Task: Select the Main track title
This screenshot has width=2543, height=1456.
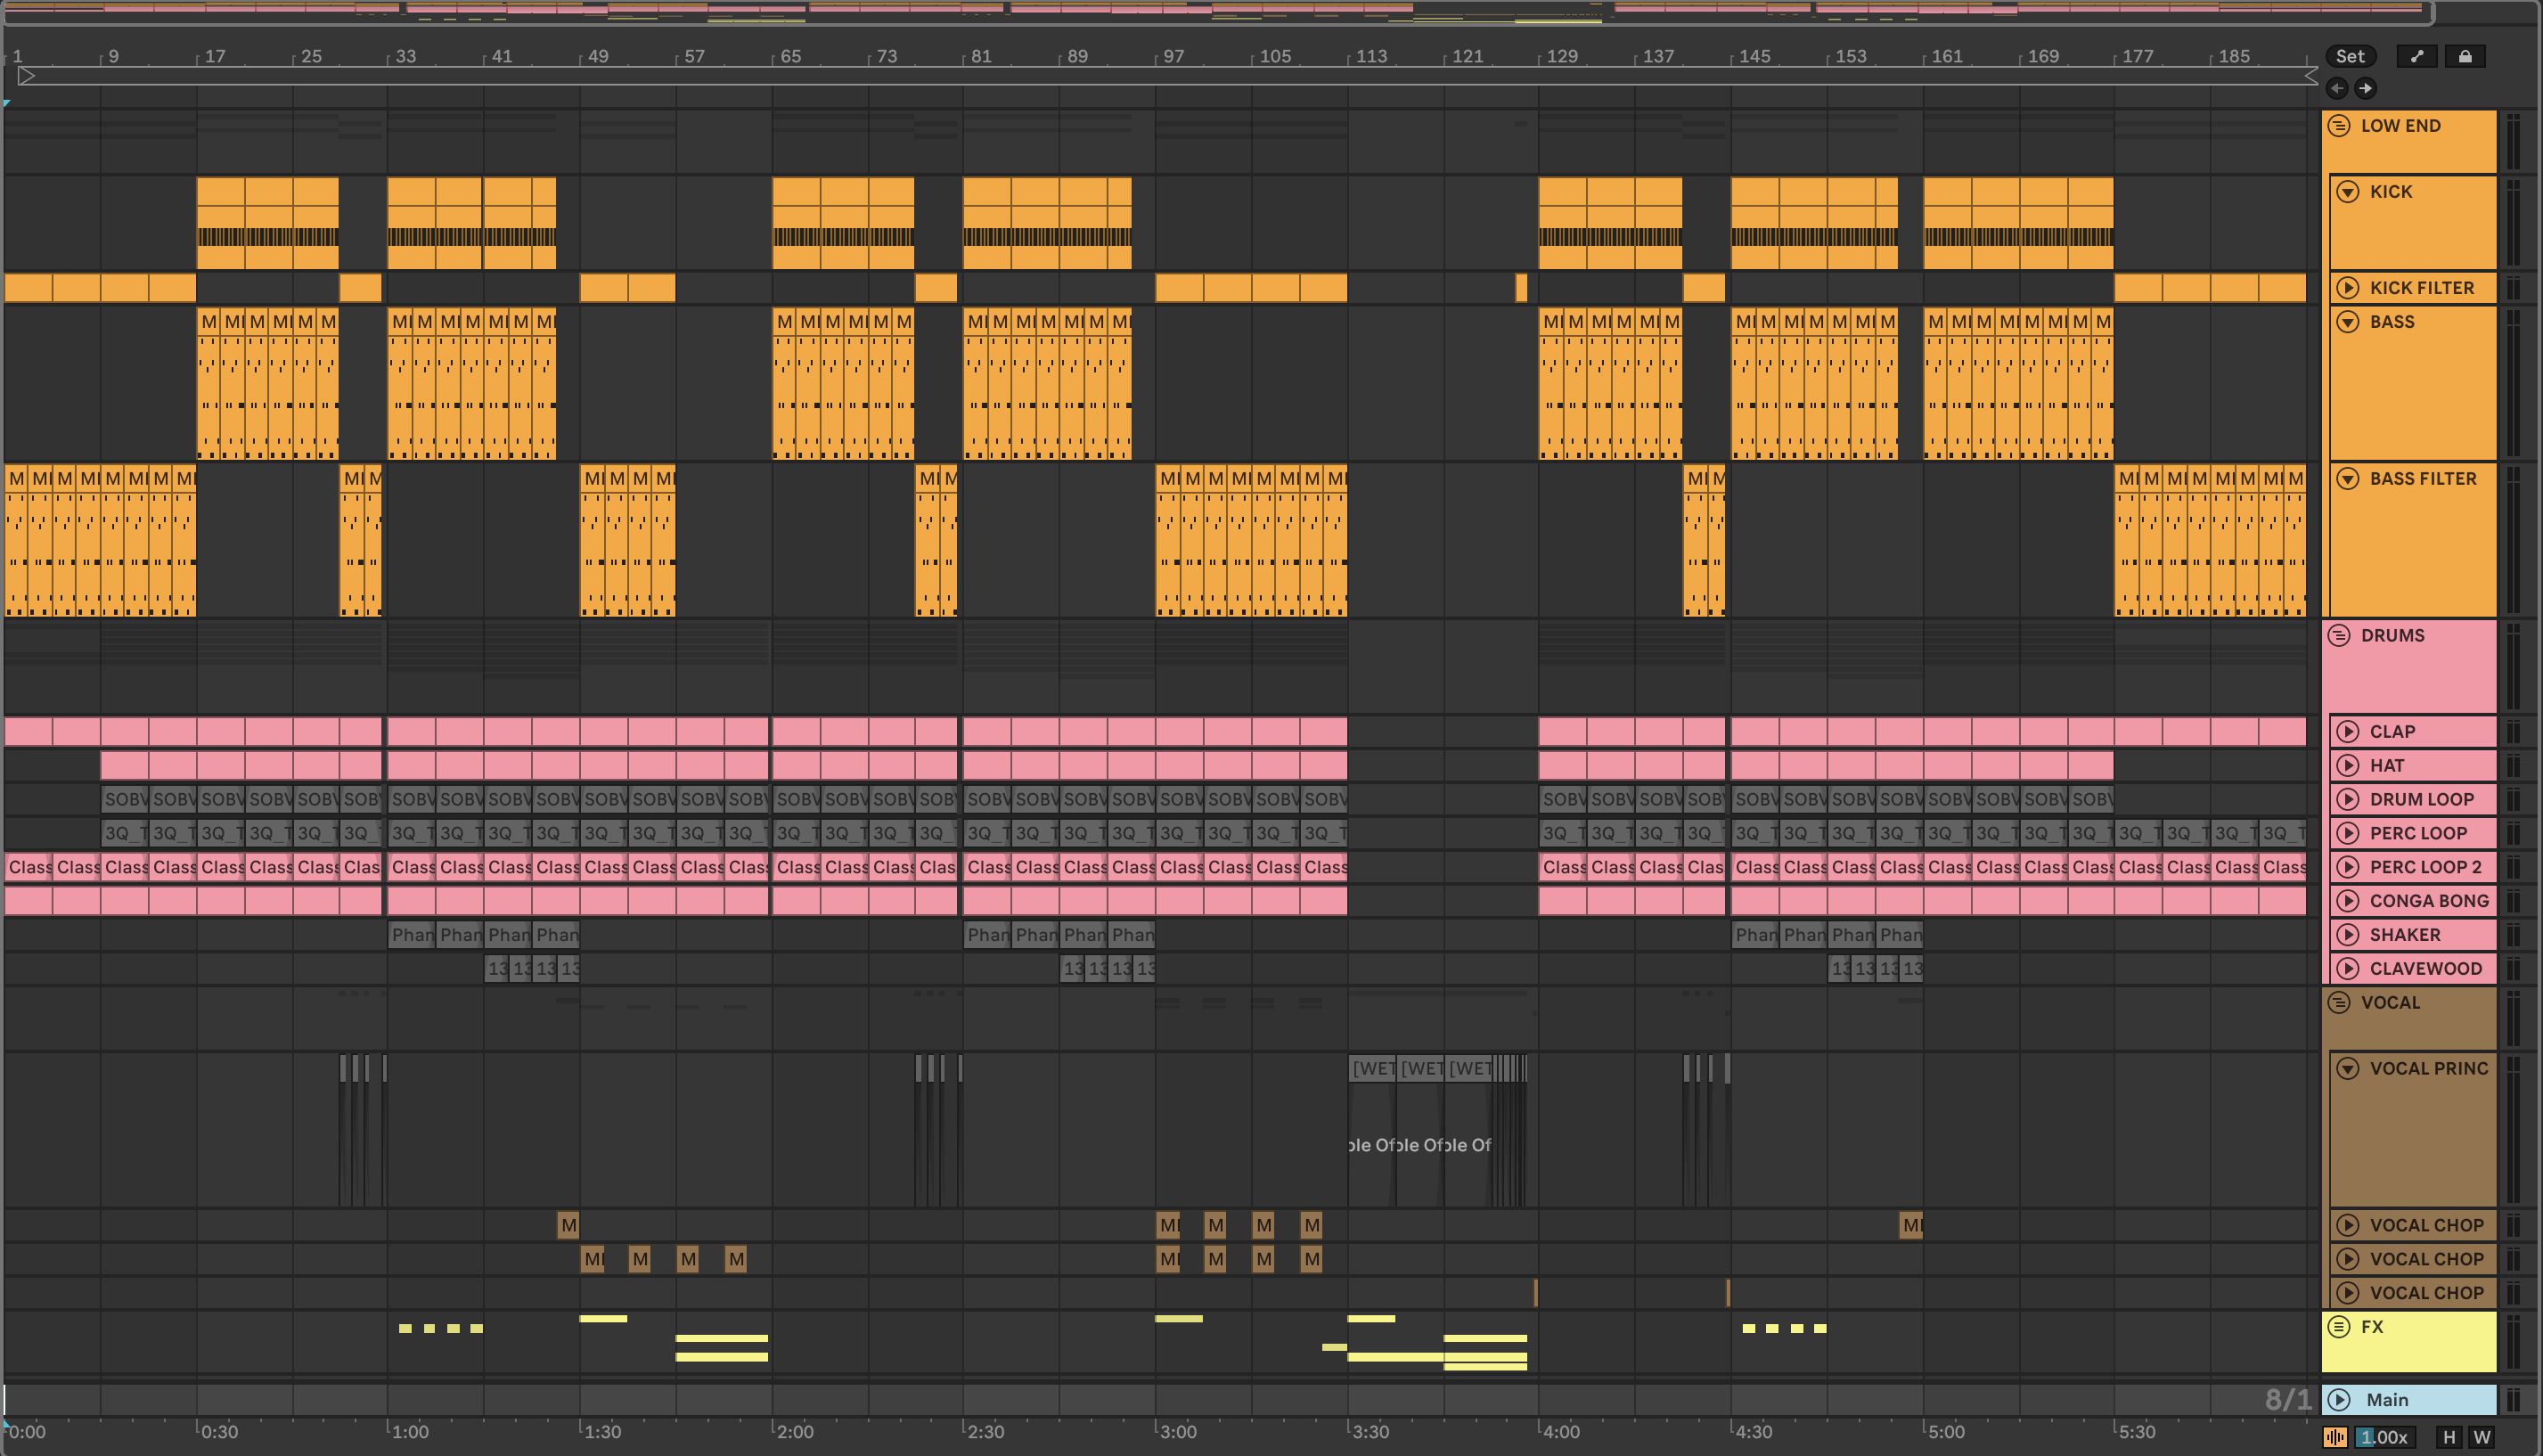Action: (2387, 1399)
